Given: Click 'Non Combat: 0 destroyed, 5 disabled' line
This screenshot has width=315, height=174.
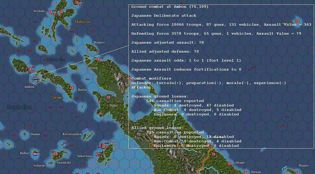Looking at the screenshot, I should point(197,110).
